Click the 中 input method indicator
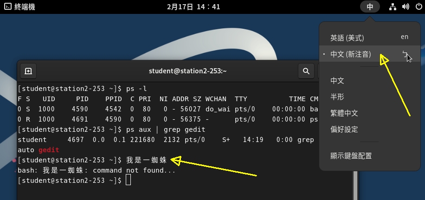425x200 pixels. coord(370,6)
